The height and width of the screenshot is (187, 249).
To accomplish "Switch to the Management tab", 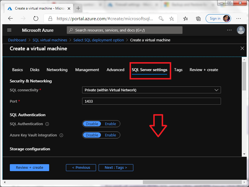I will click(x=87, y=70).
